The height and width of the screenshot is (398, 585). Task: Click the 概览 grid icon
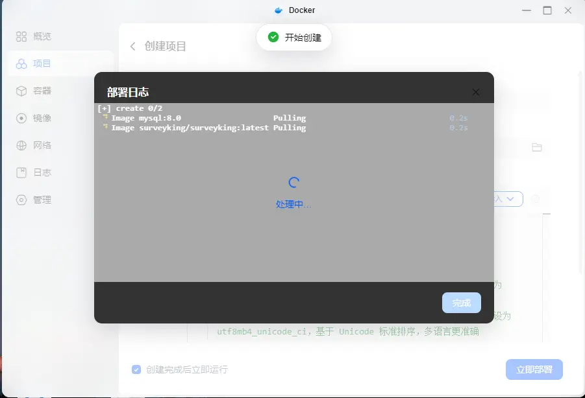tap(21, 36)
